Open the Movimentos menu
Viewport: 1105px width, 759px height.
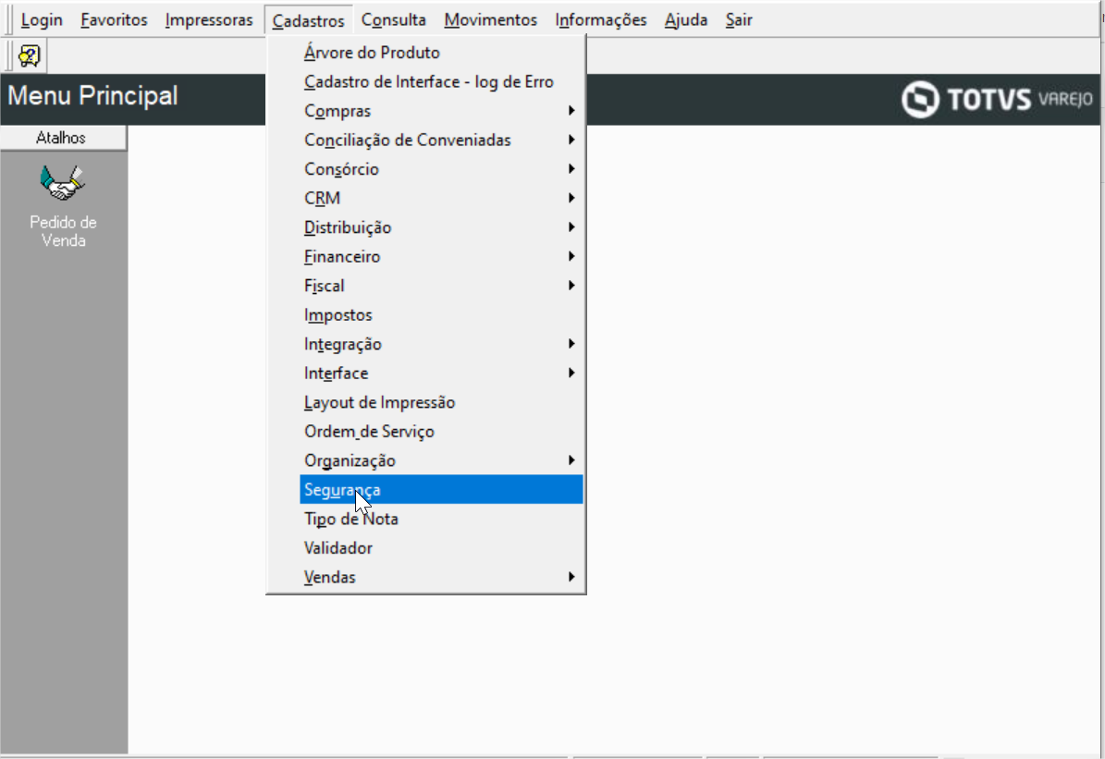[x=490, y=19]
